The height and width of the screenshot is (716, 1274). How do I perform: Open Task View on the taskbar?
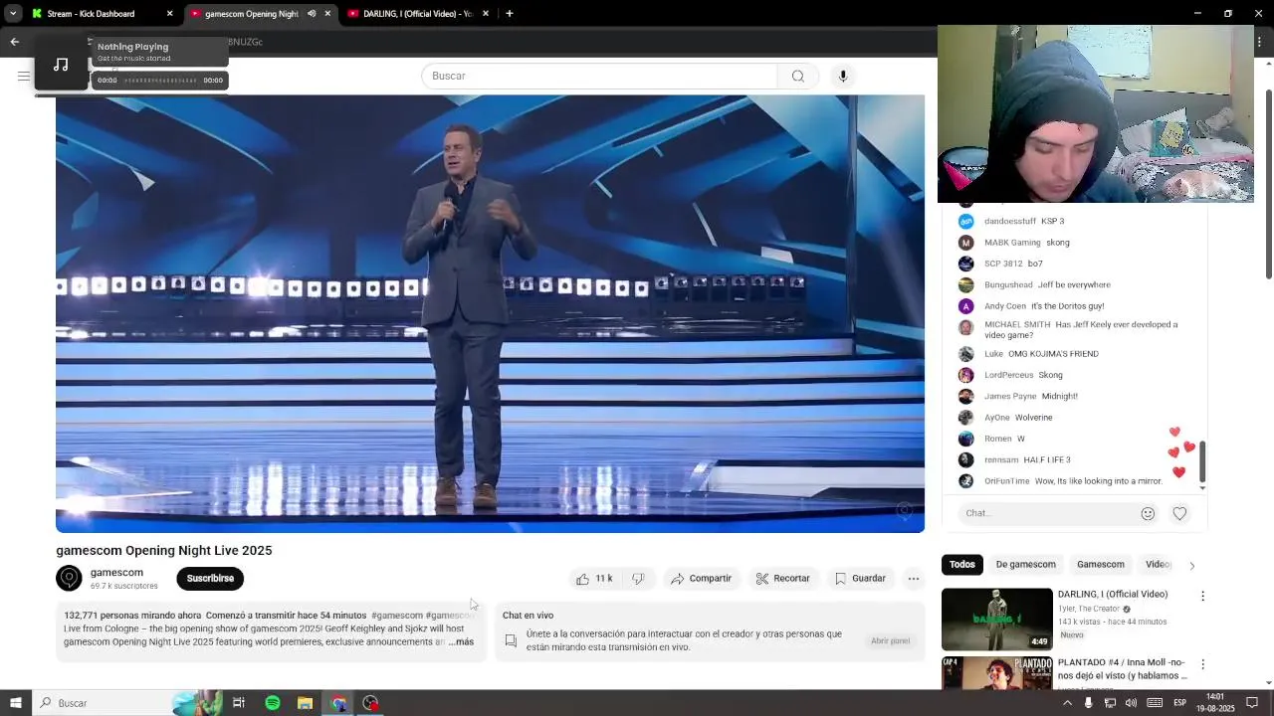coord(239,703)
